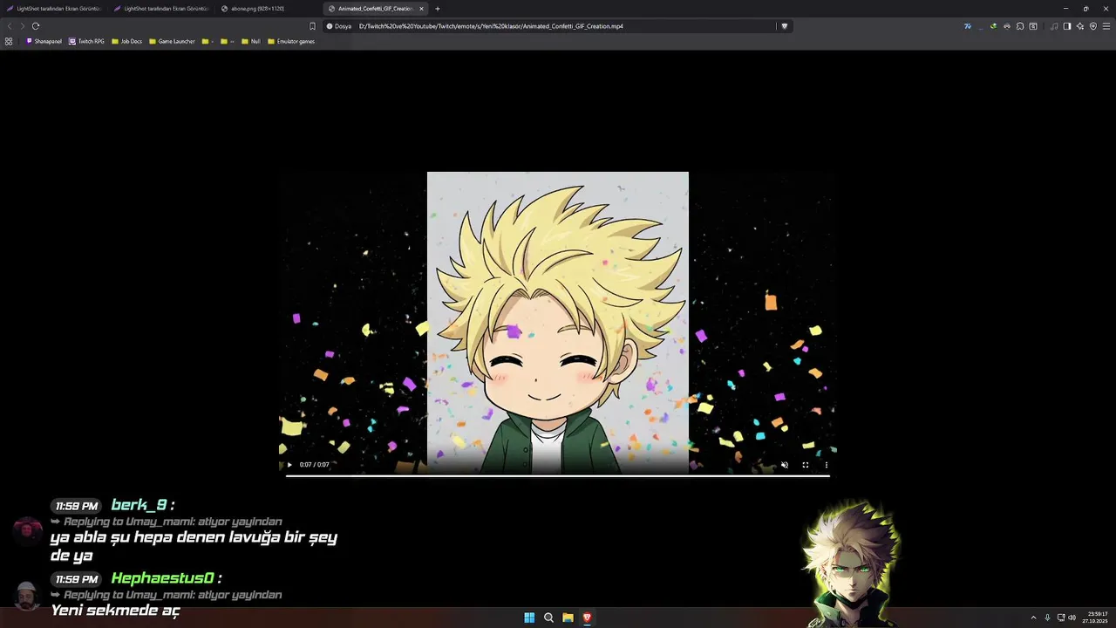Screen dimensions: 1116x628
Task: Click the Brave browser taskbar icon
Action: (587, 618)
